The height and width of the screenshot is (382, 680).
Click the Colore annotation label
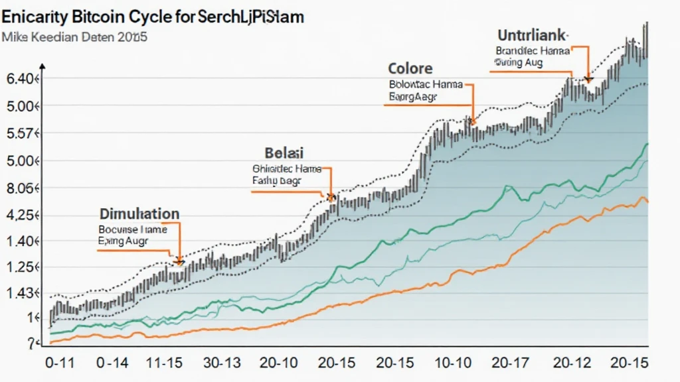click(x=410, y=68)
